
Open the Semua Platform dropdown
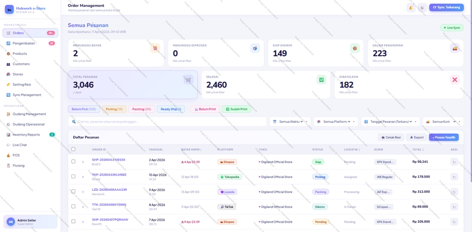336,121
